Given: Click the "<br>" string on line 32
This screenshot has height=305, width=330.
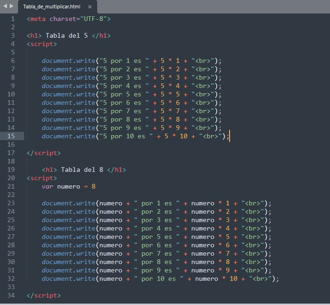Looking at the screenshot, I should point(260,278).
